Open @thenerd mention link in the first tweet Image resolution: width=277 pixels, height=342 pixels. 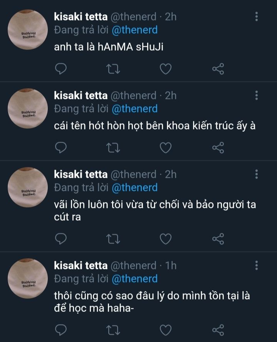(134, 30)
